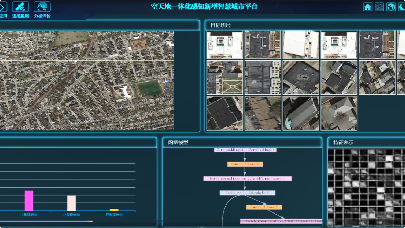Click the home icon in top-right toolbar
Image resolution: width=405 pixels, height=228 pixels.
368,7
